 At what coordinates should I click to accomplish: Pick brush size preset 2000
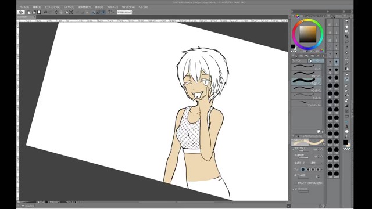tap(337, 174)
